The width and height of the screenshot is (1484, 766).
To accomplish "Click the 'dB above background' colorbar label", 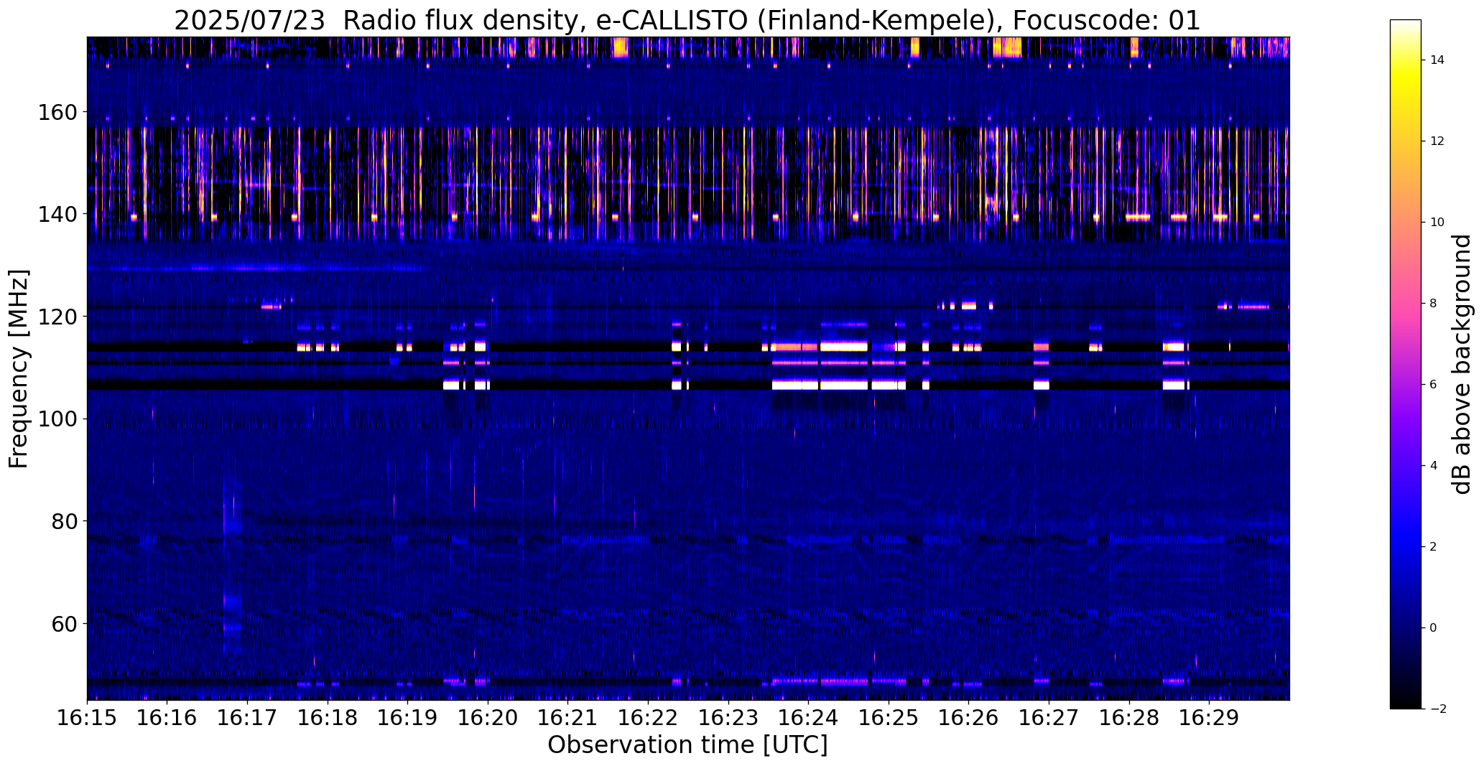I will (x=1462, y=364).
